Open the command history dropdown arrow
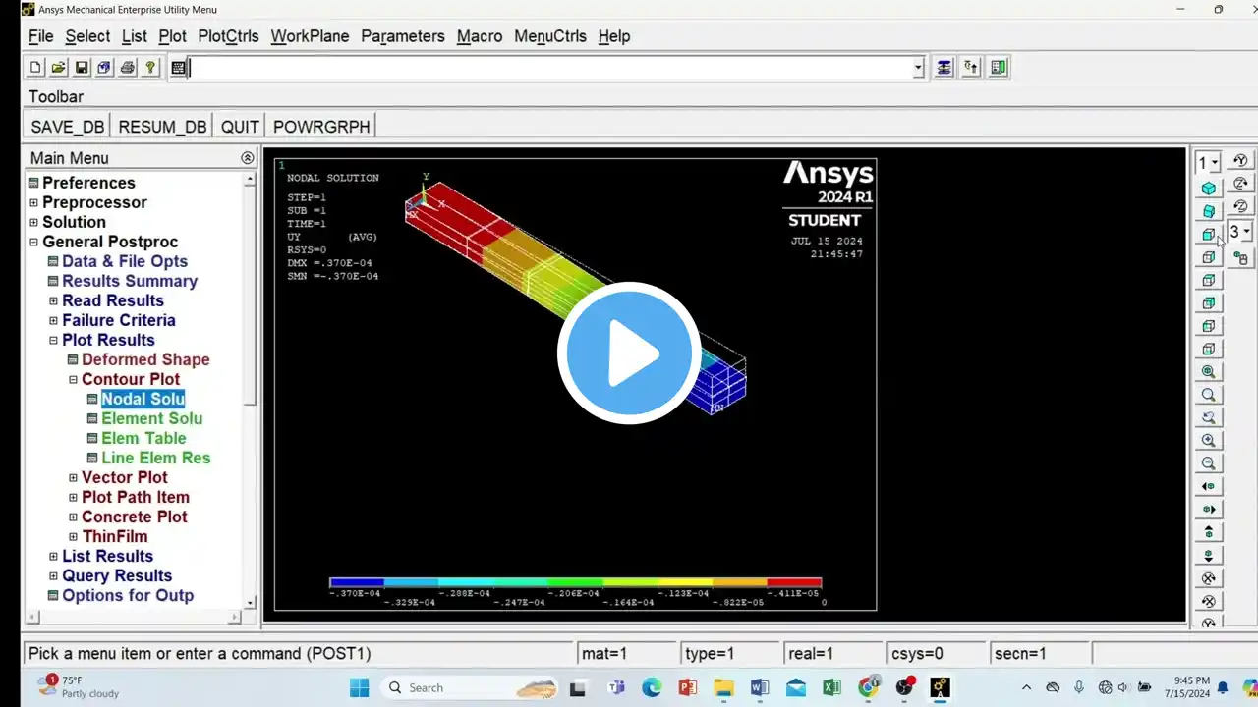The height and width of the screenshot is (707, 1258). [x=919, y=68]
